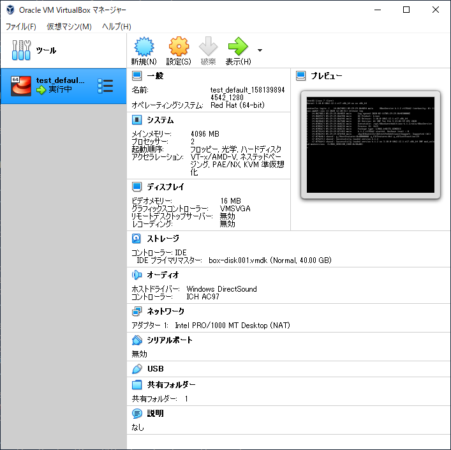Minimize the VirtualBox manager window

click(378, 10)
